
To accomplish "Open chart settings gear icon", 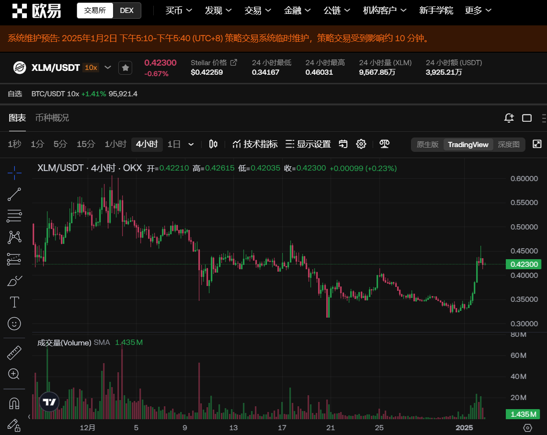I will 361,144.
